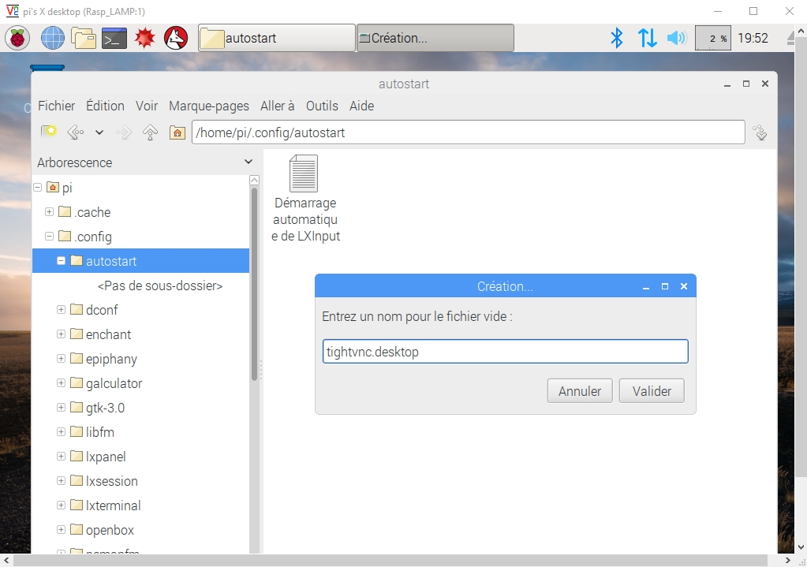Click VNC viewer horizontal scrollbar
The width and height of the screenshot is (807, 567).
(390, 561)
